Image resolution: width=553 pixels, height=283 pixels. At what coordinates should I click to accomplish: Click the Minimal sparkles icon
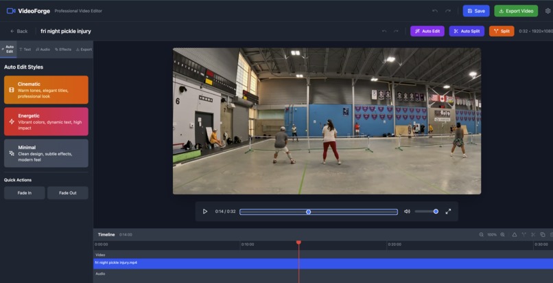coord(11,153)
